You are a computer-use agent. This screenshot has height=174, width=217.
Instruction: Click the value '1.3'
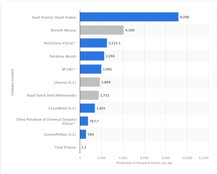(x=84, y=147)
